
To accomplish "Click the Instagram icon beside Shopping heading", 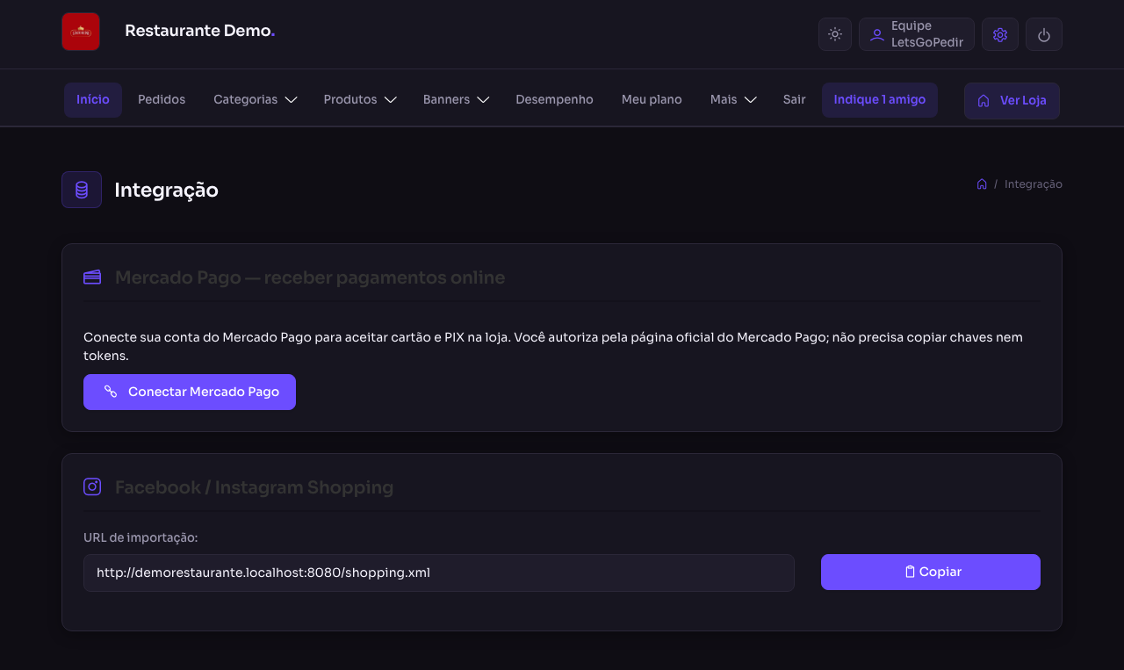I will tap(92, 486).
